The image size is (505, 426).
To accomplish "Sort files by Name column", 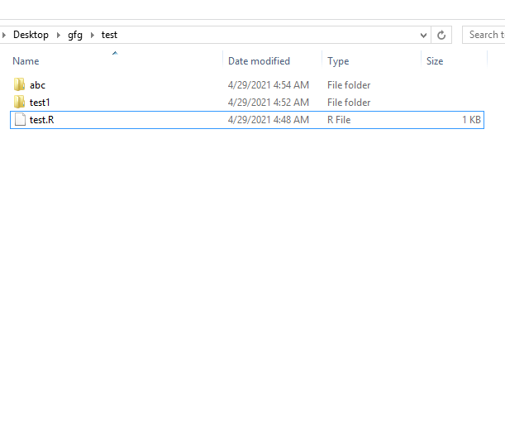I will [x=26, y=61].
